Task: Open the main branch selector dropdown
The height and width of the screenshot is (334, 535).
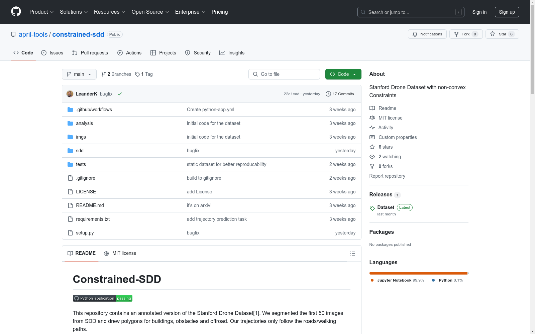Action: [x=79, y=74]
